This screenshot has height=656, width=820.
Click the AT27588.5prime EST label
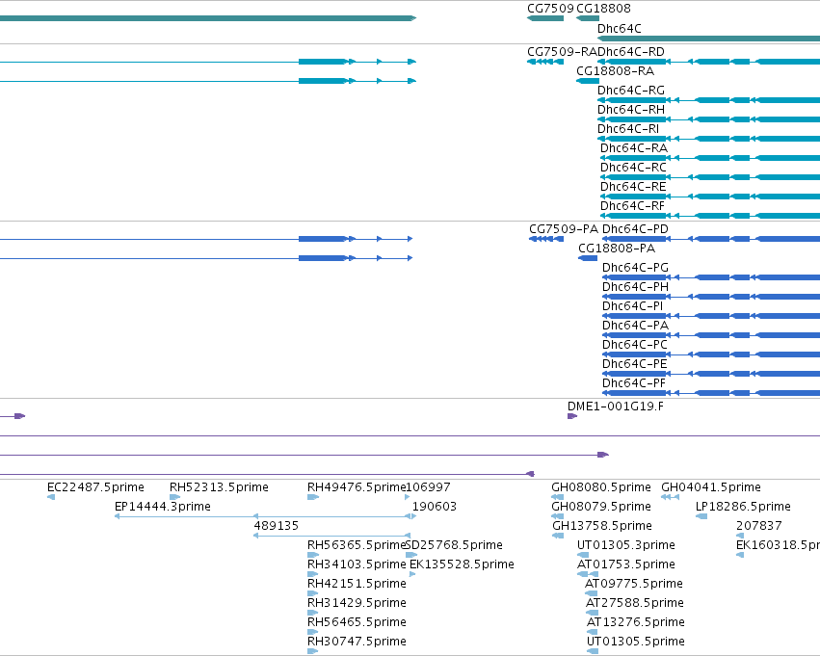[635, 603]
